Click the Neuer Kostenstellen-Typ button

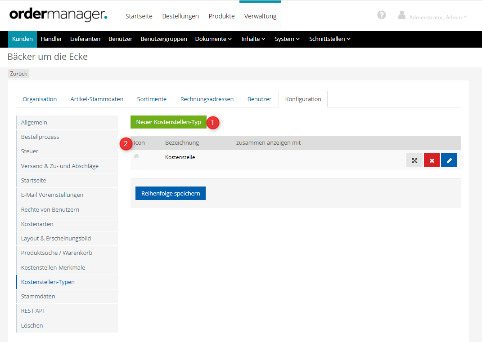coord(168,122)
